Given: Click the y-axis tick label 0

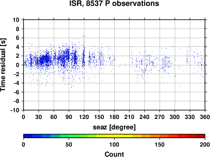Looking at the screenshot, I should [18, 65].
